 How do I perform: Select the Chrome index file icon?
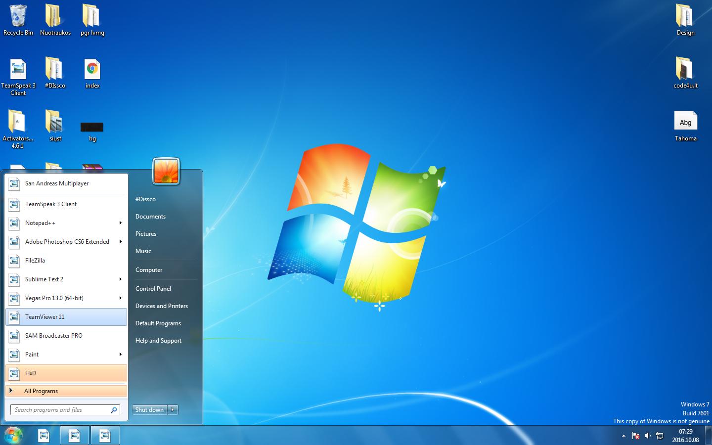[x=92, y=73]
